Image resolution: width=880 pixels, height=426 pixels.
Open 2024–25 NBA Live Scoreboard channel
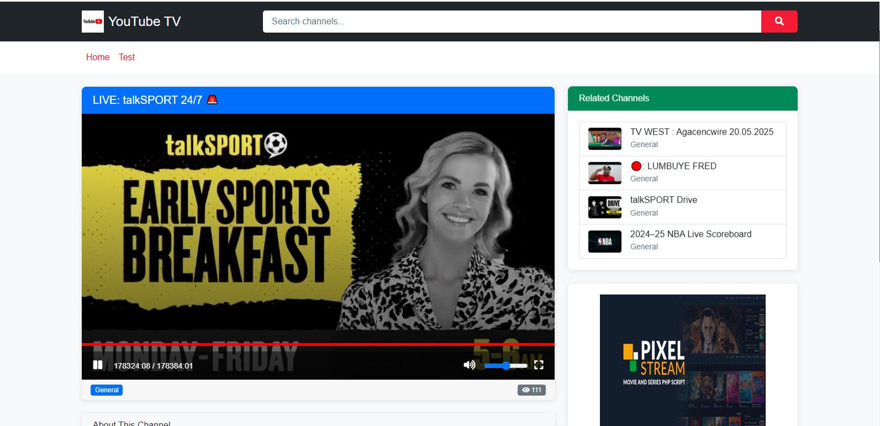tap(683, 241)
